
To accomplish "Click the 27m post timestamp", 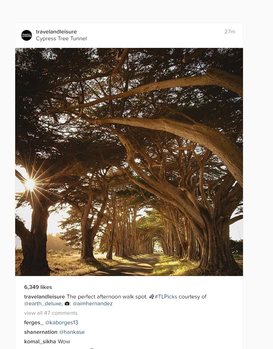I will click(x=230, y=32).
